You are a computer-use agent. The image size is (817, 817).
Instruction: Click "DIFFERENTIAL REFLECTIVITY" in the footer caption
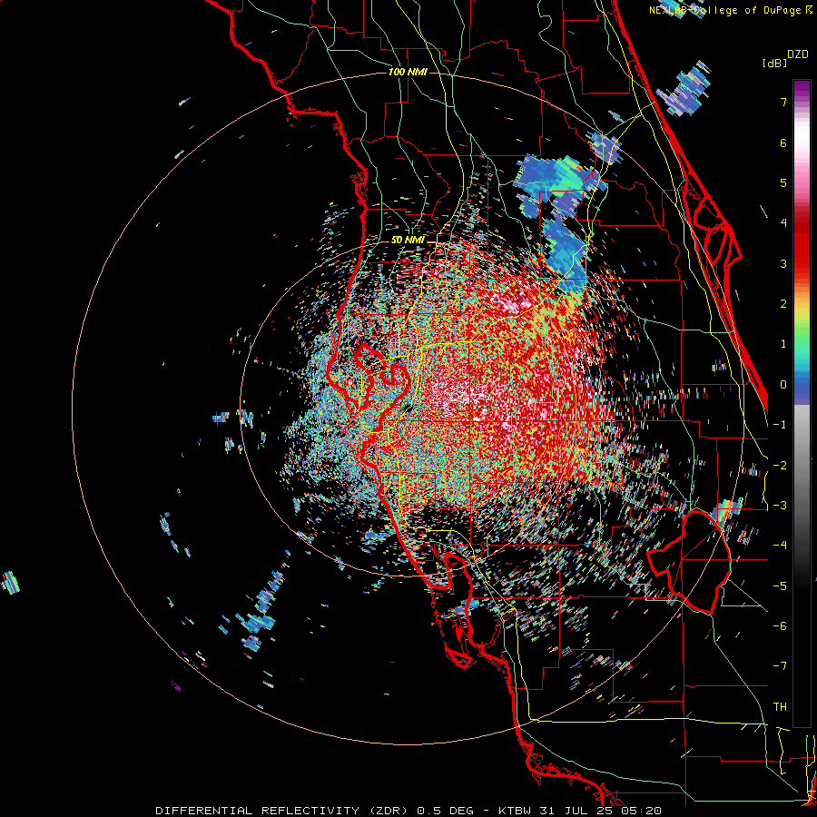coord(256,811)
